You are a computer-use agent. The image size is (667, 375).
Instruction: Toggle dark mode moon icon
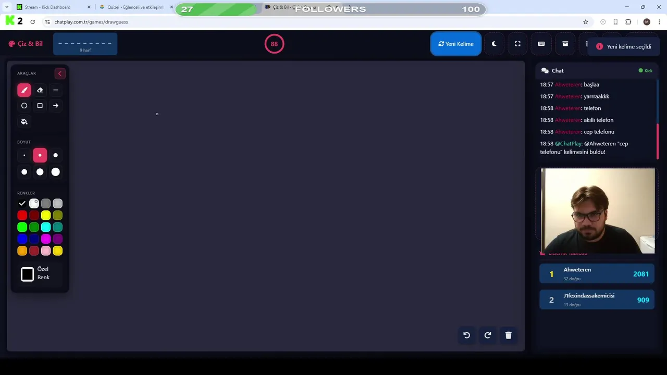[x=494, y=44]
